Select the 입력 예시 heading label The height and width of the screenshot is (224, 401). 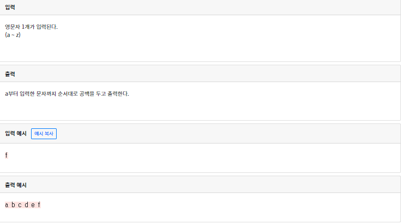coord(16,133)
